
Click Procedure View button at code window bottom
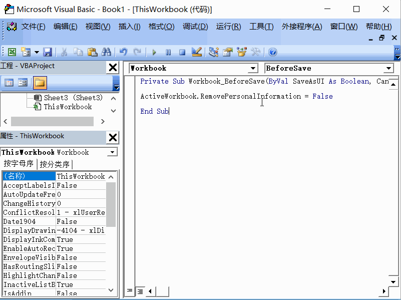[130, 291]
